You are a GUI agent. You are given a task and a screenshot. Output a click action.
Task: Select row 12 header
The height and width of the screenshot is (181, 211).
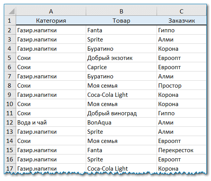(x=10, y=122)
